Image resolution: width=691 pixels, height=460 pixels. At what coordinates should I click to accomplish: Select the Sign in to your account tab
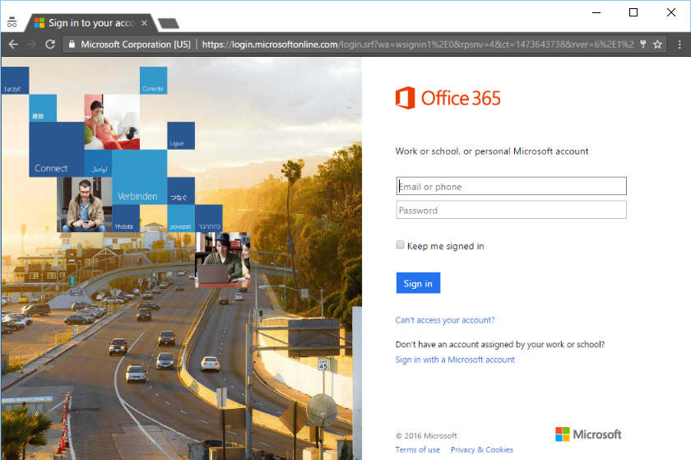90,23
